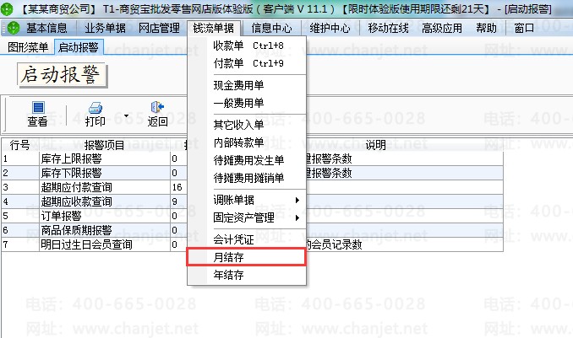This screenshot has width=573, height=338.
Task: Open the 帮助 menu
Action: (487, 28)
